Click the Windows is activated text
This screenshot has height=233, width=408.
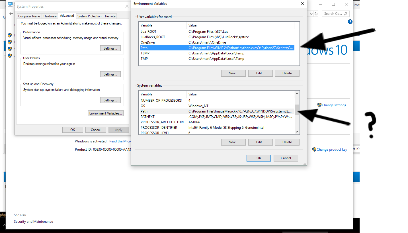click(91, 141)
